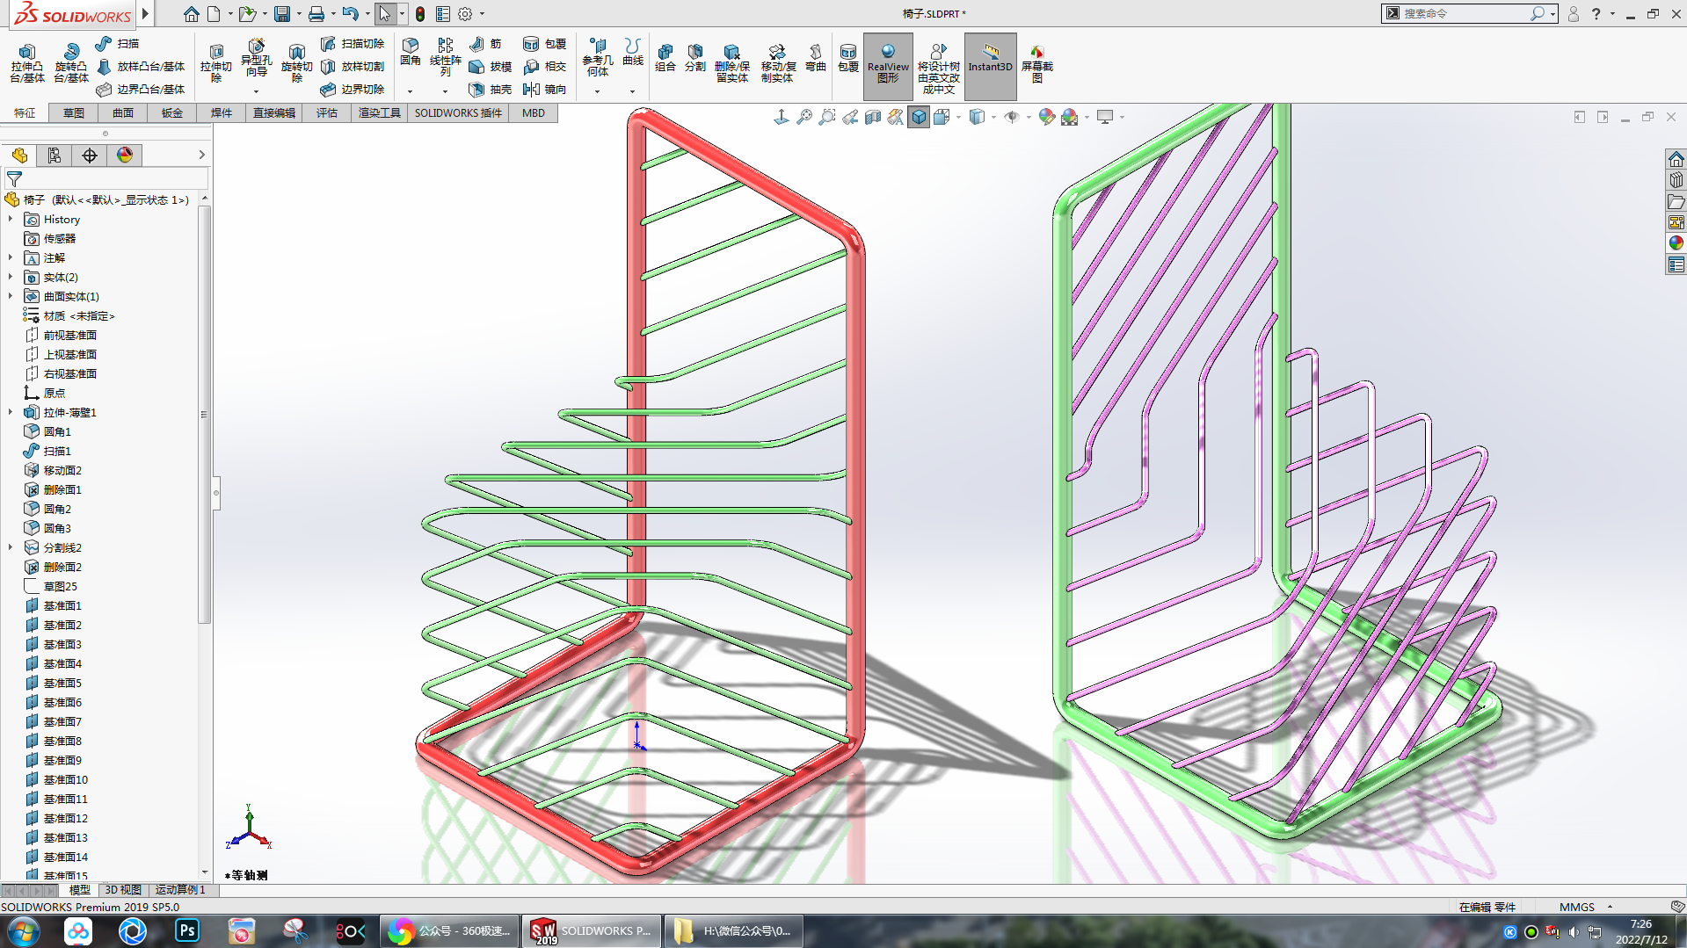Choose the 移动/复制实体 move copy bodies tool
This screenshot has width=1687, height=948.
[777, 63]
